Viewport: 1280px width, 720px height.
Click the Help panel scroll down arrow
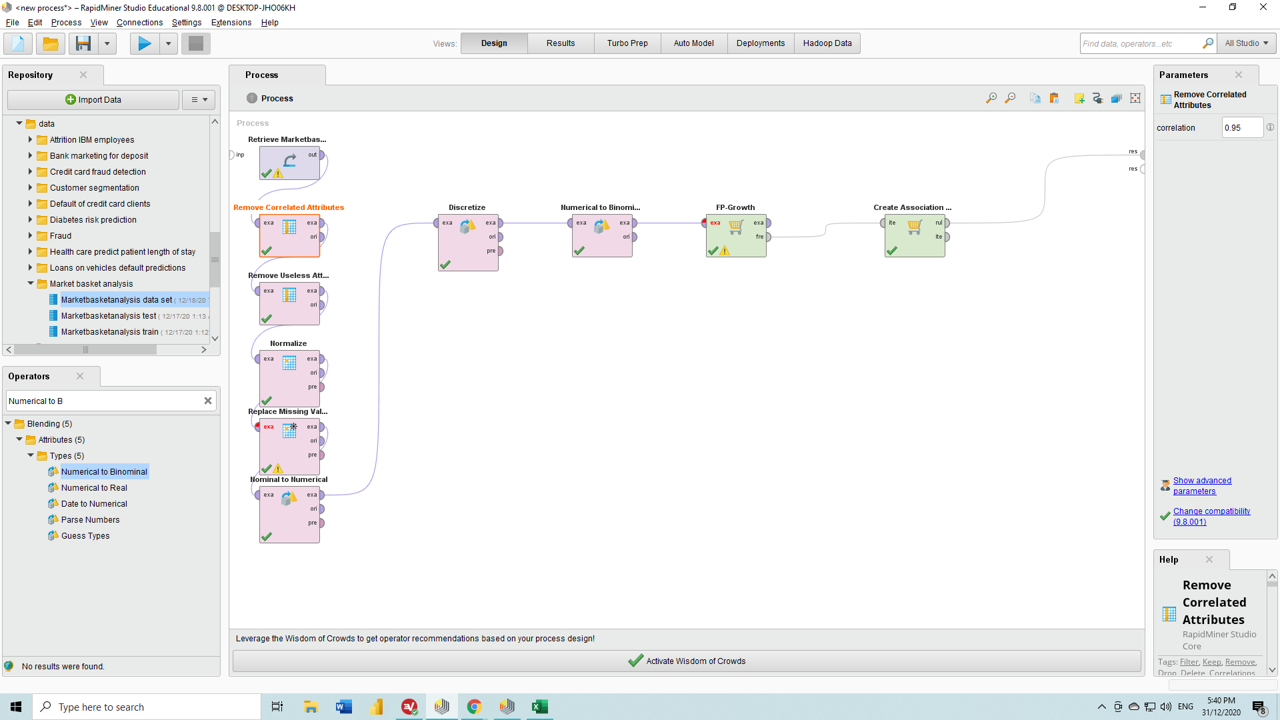(x=1272, y=670)
